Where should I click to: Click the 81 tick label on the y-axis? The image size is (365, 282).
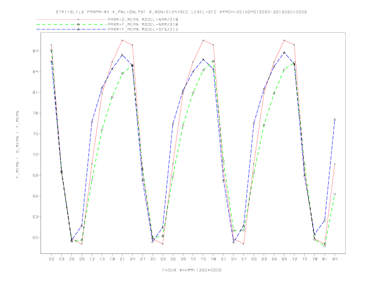pos(35,92)
